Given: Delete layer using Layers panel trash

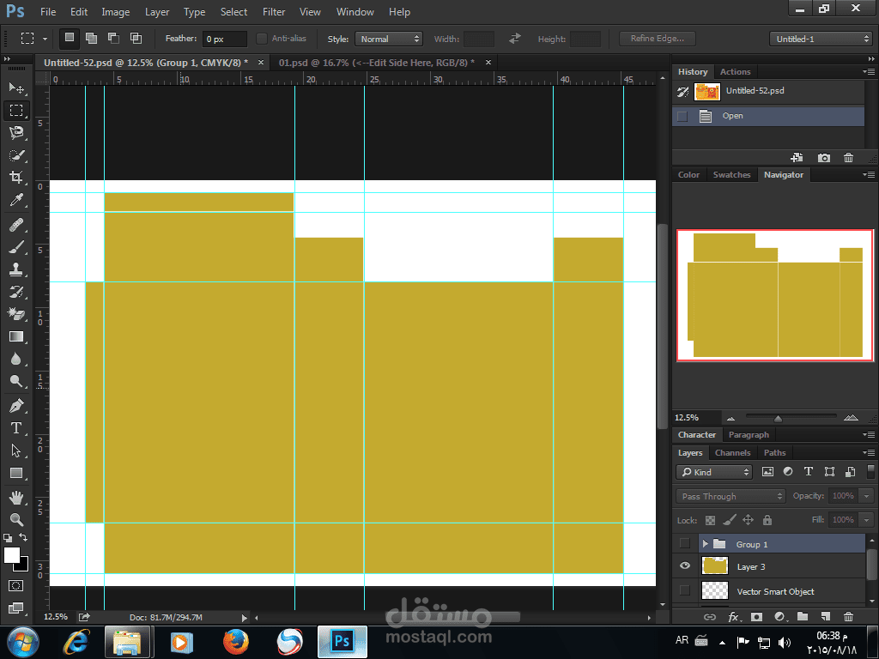Looking at the screenshot, I should point(848,617).
